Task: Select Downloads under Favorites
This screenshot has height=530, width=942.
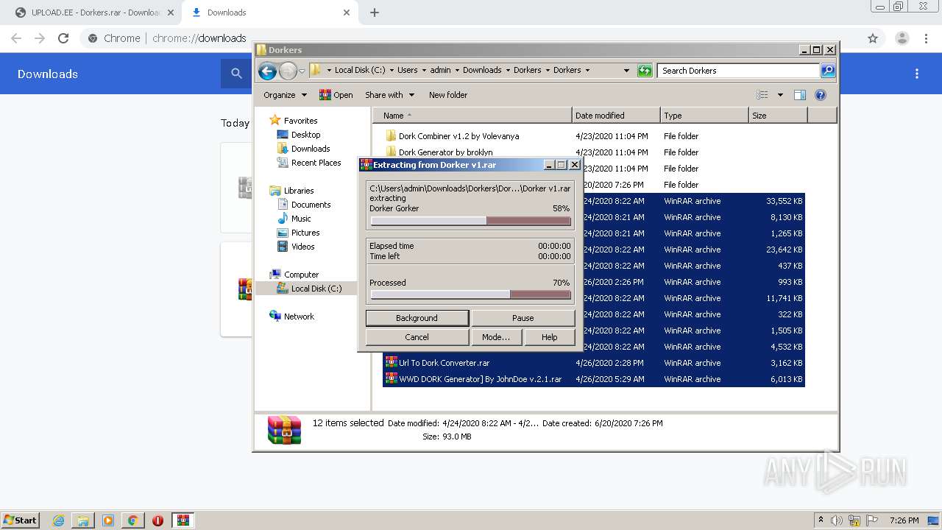Action: pyautogui.click(x=303, y=149)
